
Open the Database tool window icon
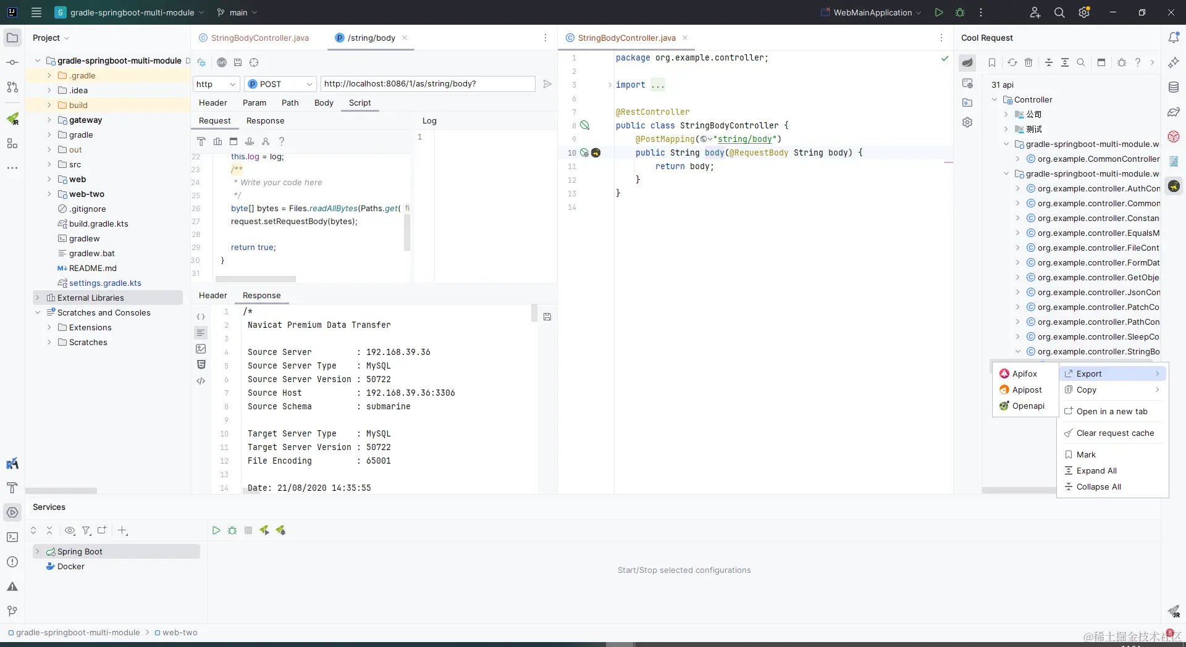click(x=1174, y=87)
